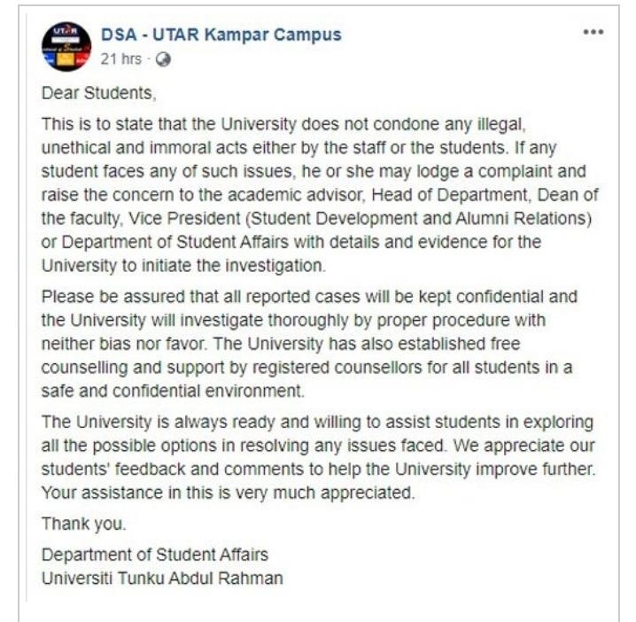Click "Vice President (Student Development and Alumni Relations)"
The image size is (636, 622).
361,219
